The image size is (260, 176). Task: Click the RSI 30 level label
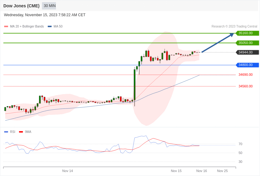pyautogui.click(x=240, y=162)
